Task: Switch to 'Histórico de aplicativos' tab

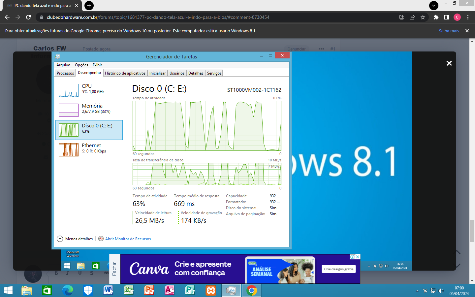Action: click(125, 73)
